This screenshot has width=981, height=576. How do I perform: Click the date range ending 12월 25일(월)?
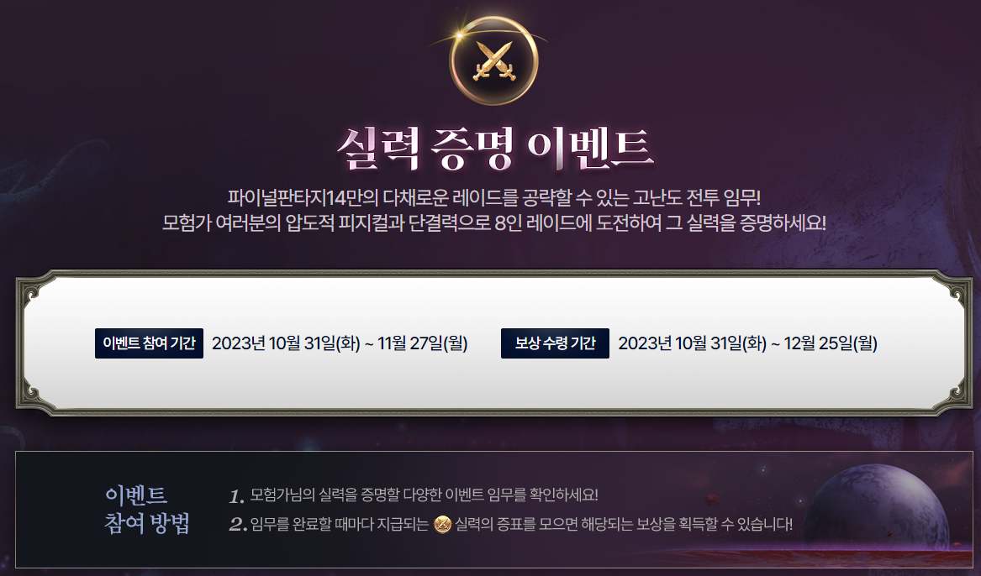(x=747, y=343)
